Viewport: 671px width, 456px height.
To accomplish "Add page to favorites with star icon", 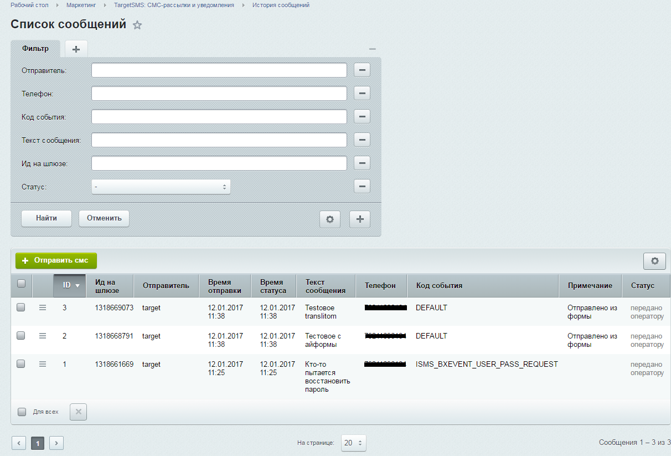I will 137,25.
